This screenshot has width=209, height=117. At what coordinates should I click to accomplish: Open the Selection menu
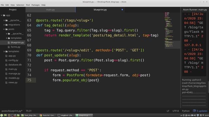(x=20, y=5)
